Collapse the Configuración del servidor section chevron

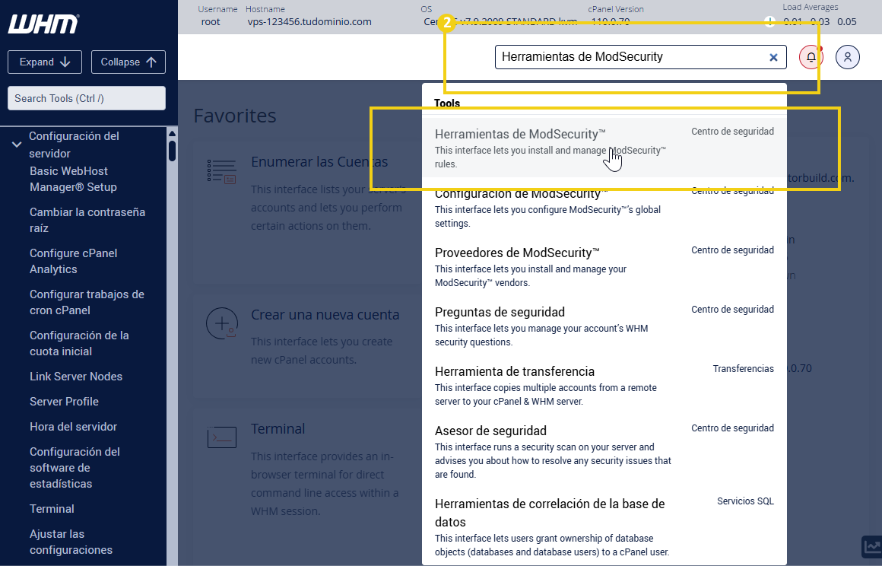pos(17,145)
